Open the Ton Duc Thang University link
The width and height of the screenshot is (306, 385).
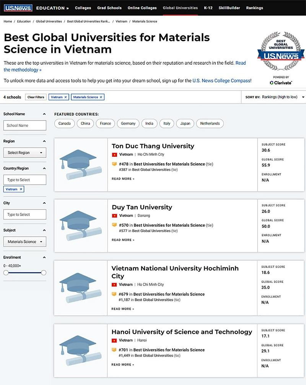pyautogui.click(x=153, y=146)
